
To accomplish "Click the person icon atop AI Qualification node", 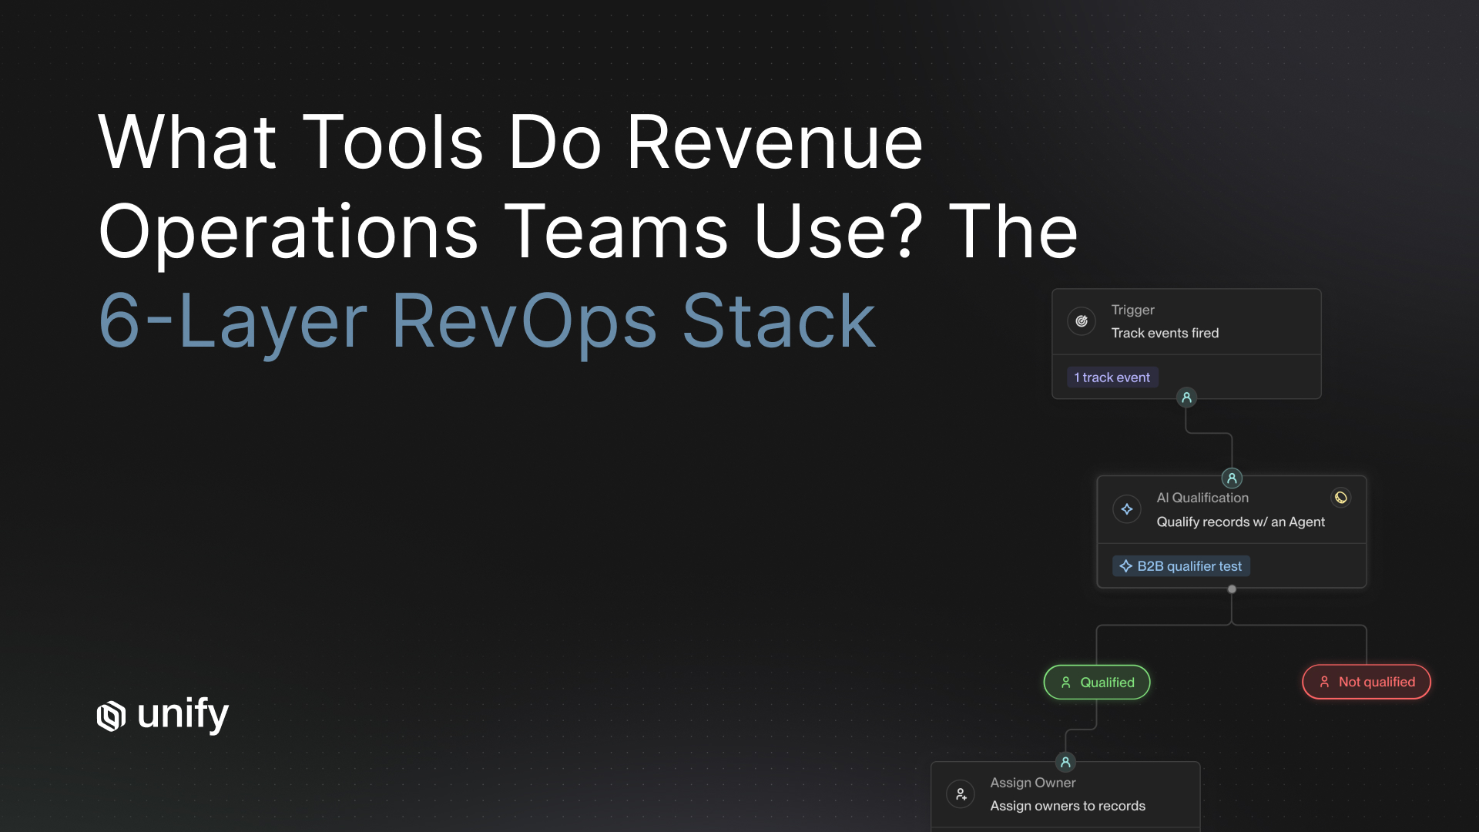I will [1231, 478].
